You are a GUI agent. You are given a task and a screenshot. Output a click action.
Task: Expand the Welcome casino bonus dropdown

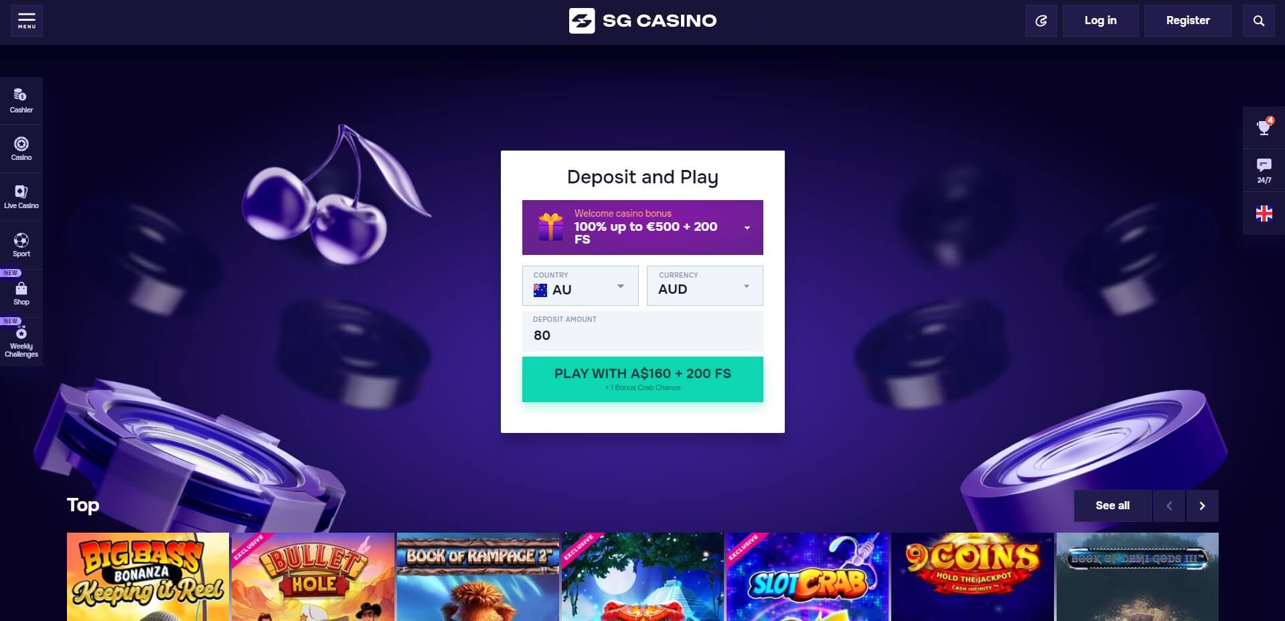[x=643, y=228]
